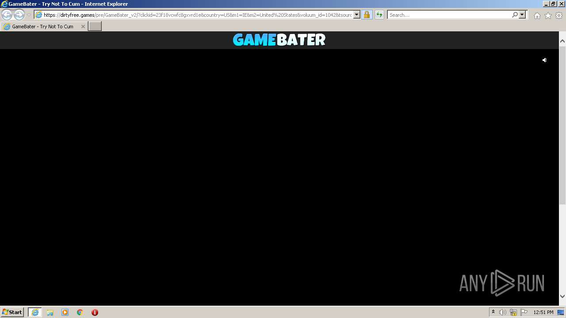
Task: Click the 12:51 PM system clock
Action: click(x=543, y=312)
